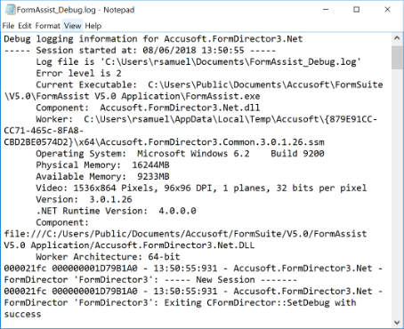Viewport: 404px width, 329px height.
Task: Click the 'file:///C:/Users/Public' line
Action: point(185,234)
